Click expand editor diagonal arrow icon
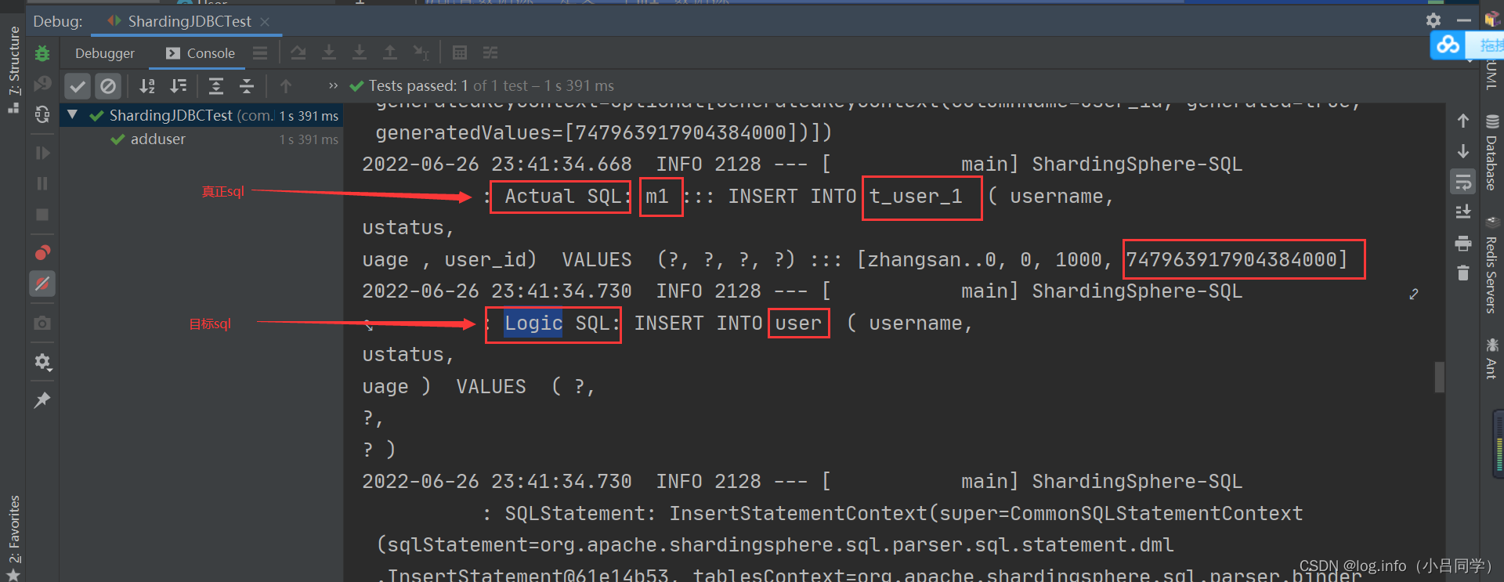This screenshot has height=582, width=1504. point(1414,295)
